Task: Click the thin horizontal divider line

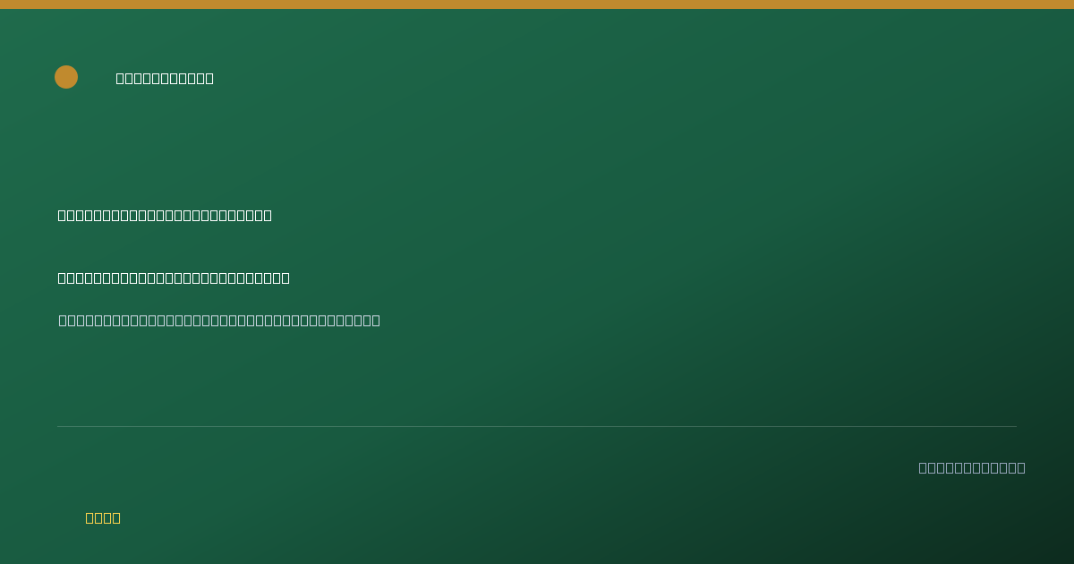Action: pyautogui.click(x=537, y=426)
